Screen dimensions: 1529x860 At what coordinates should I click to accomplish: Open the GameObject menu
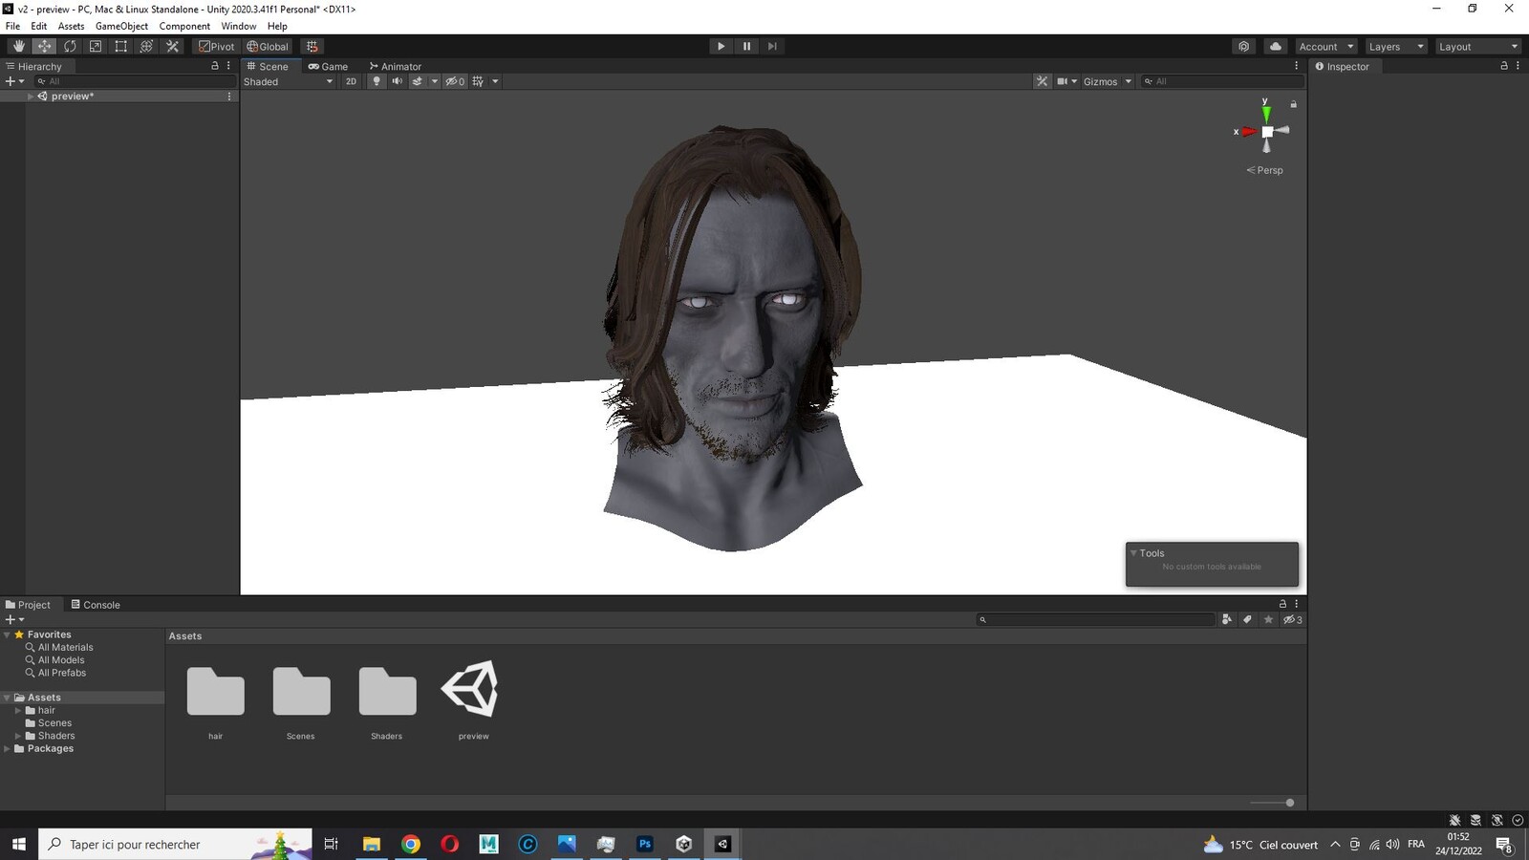(x=121, y=26)
